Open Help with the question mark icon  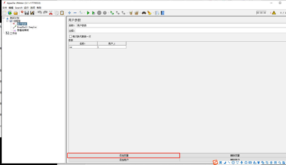point(163,13)
